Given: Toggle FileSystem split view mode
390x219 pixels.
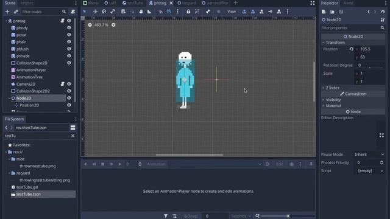Looking at the screenshot, I should (73, 128).
